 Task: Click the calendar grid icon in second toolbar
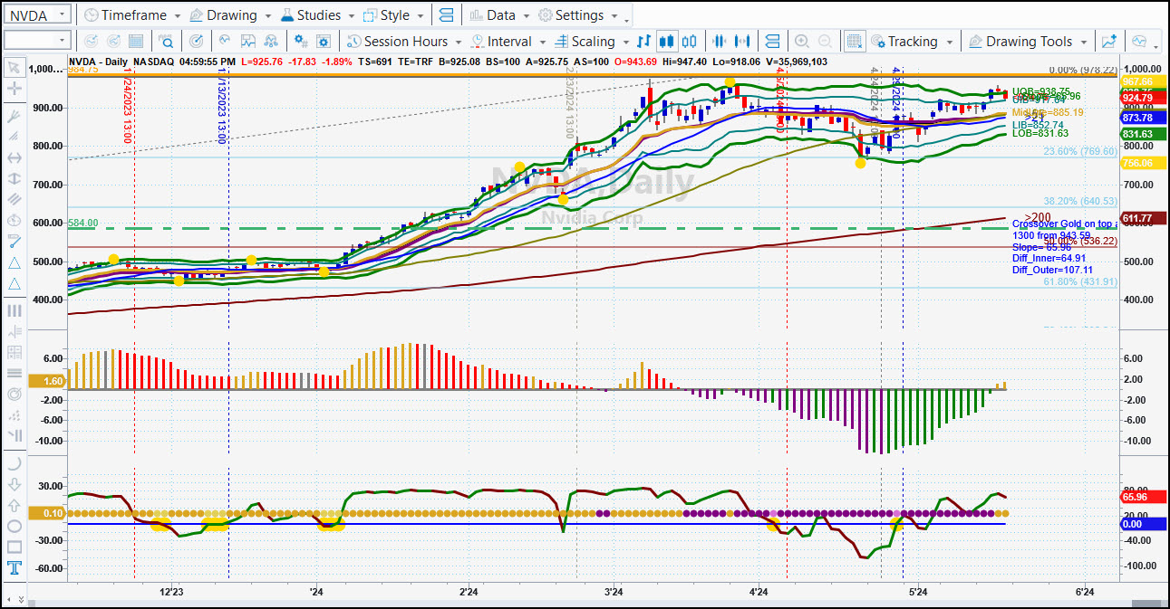(x=136, y=41)
